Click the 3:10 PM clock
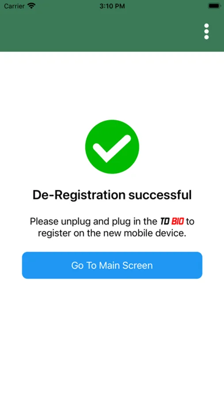The width and height of the screenshot is (224, 398). click(x=112, y=6)
